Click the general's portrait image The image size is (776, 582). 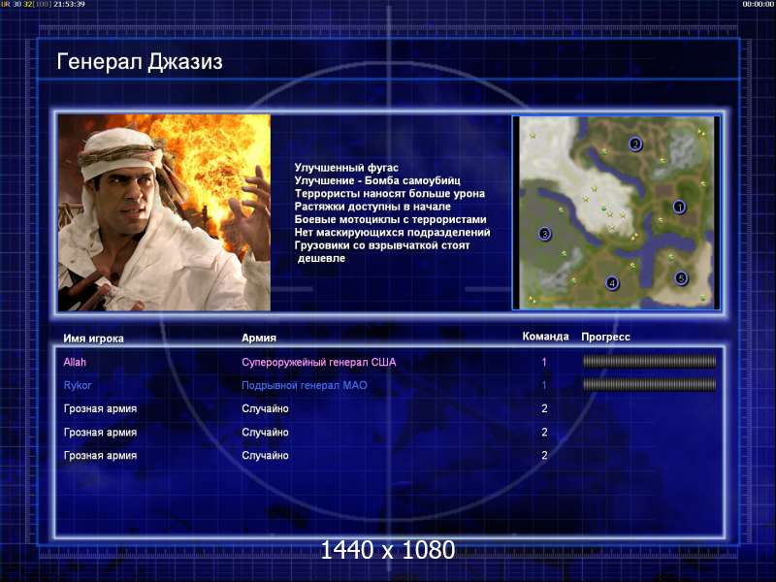click(164, 212)
